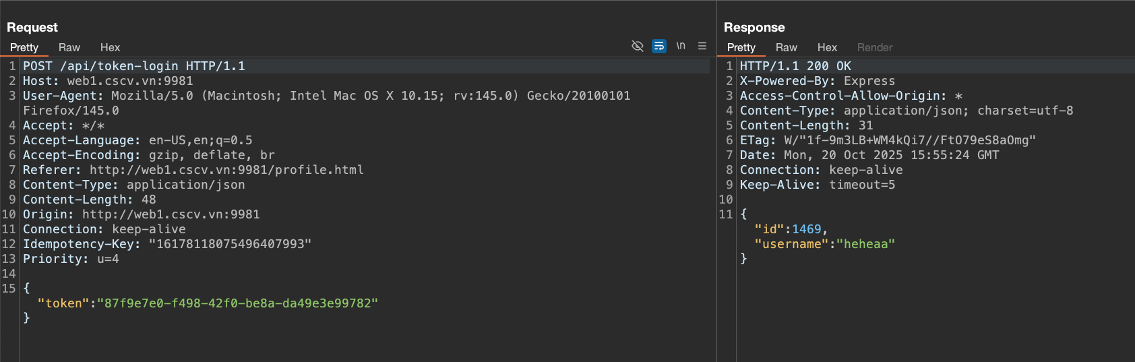Switch to the Raw tab in Response
The image size is (1135, 362).
(786, 47)
